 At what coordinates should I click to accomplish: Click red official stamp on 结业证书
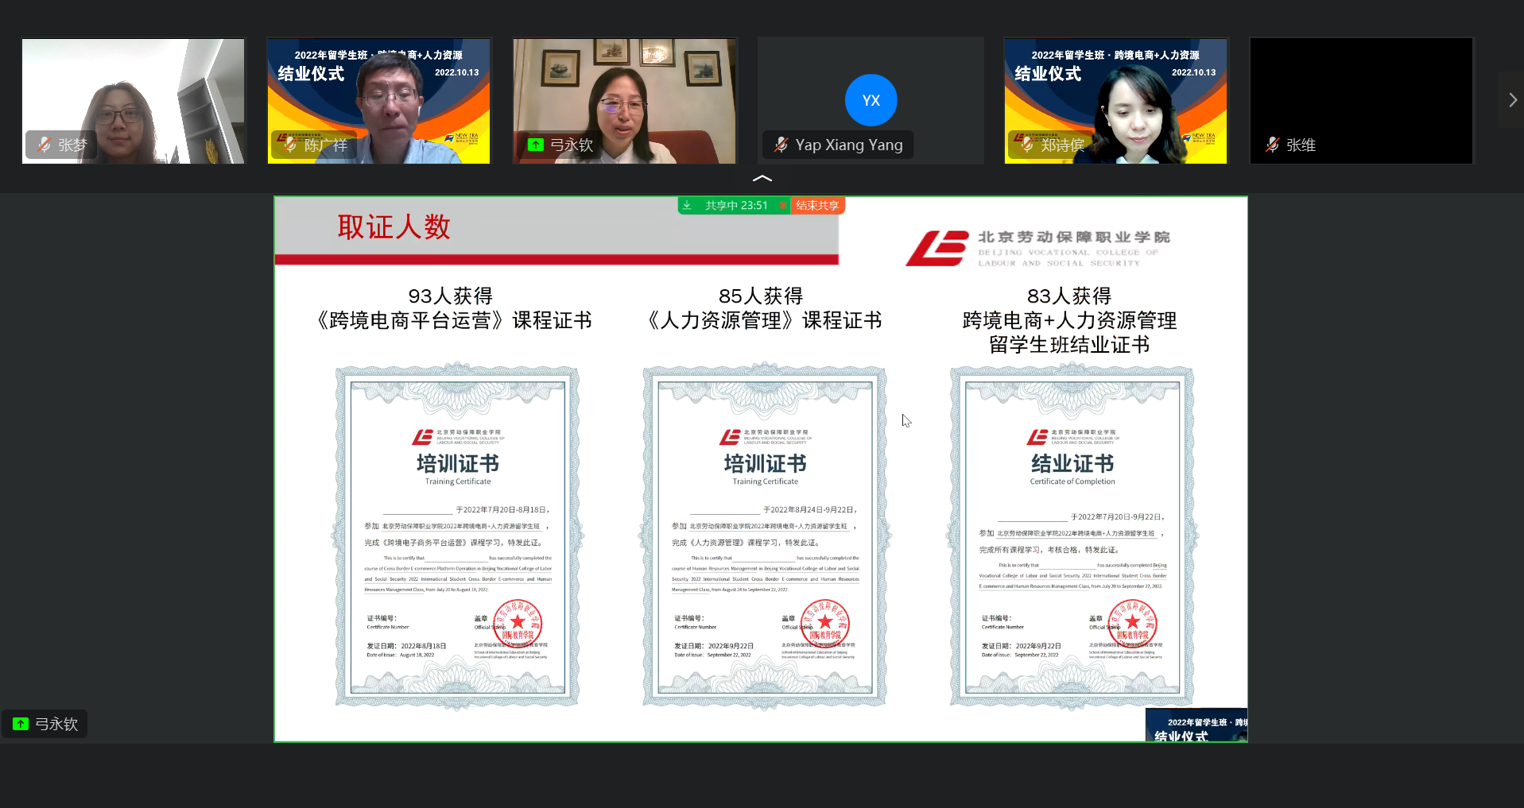click(1132, 623)
